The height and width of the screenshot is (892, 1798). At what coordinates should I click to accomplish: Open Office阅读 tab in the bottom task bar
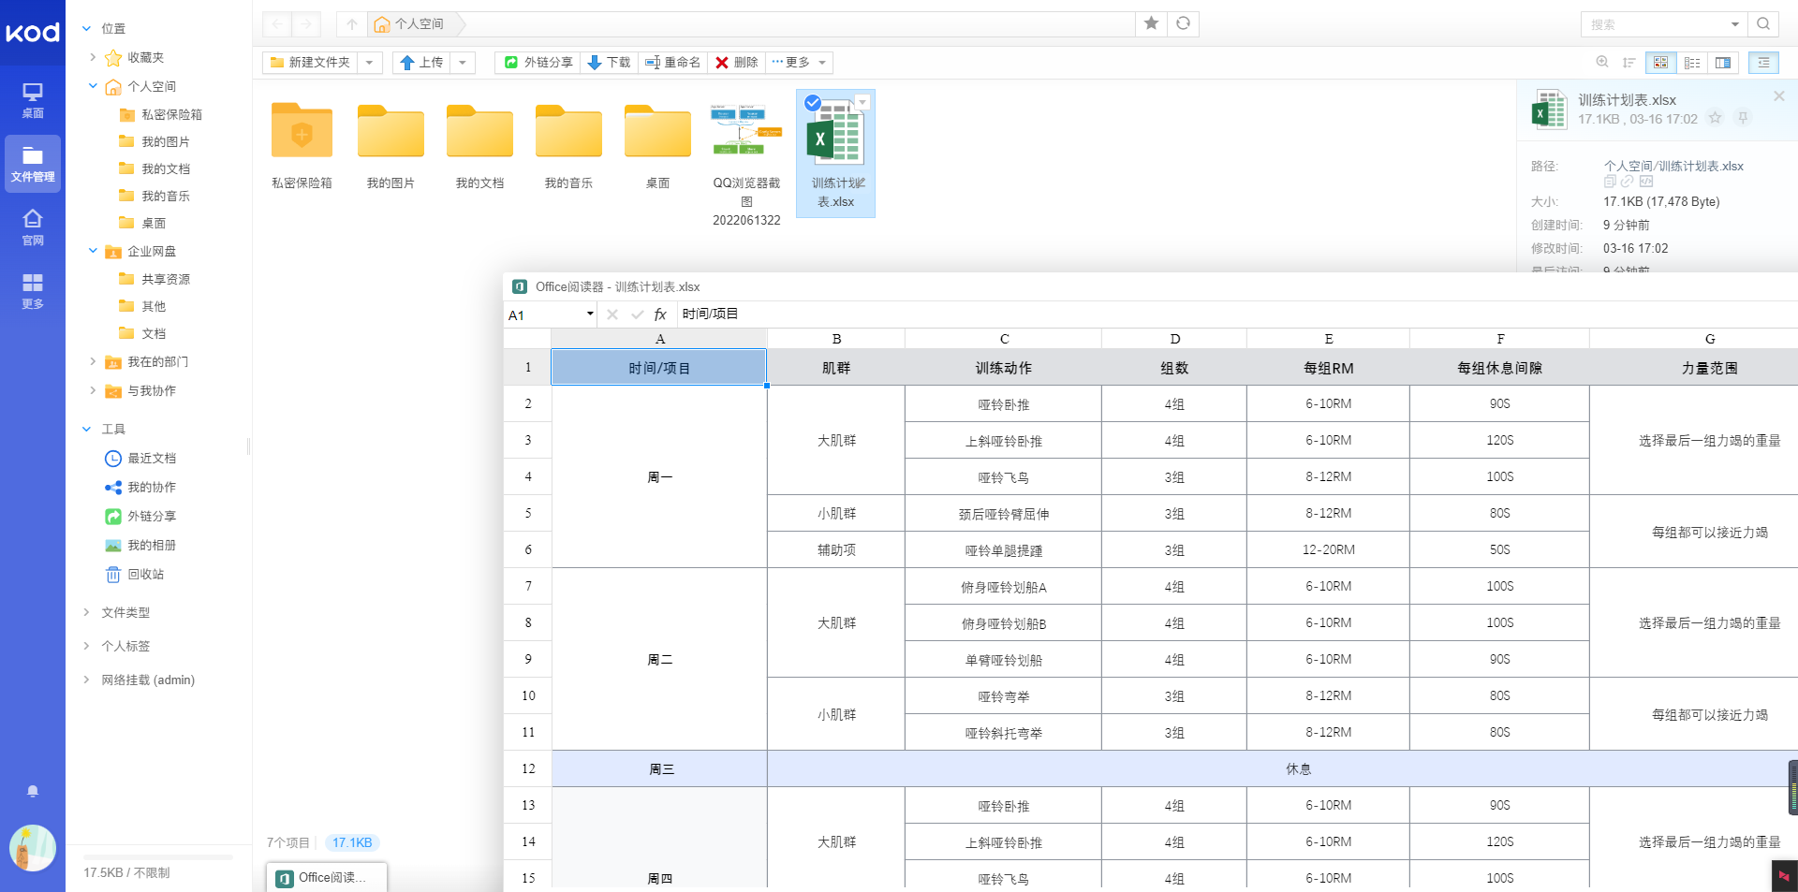[327, 878]
